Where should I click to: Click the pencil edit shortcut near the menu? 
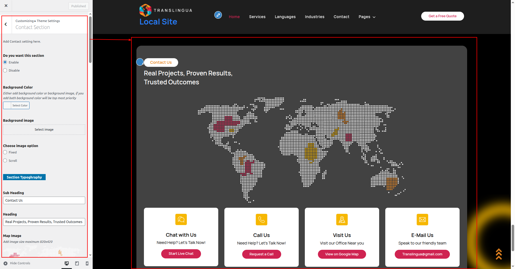218,15
